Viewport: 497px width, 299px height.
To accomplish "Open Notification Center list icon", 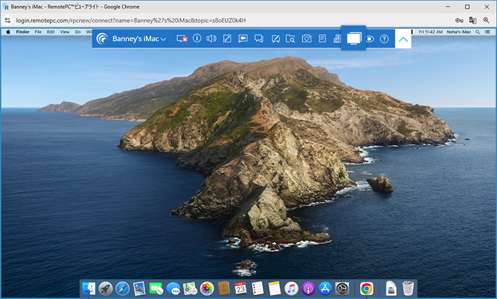I will pyautogui.click(x=488, y=32).
